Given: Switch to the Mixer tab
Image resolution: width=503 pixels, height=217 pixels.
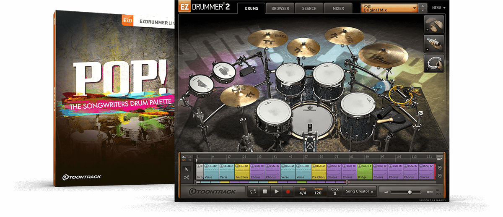Looking at the screenshot, I should click(338, 8).
